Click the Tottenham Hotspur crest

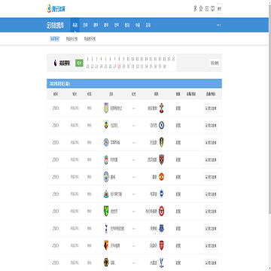coord(106,228)
